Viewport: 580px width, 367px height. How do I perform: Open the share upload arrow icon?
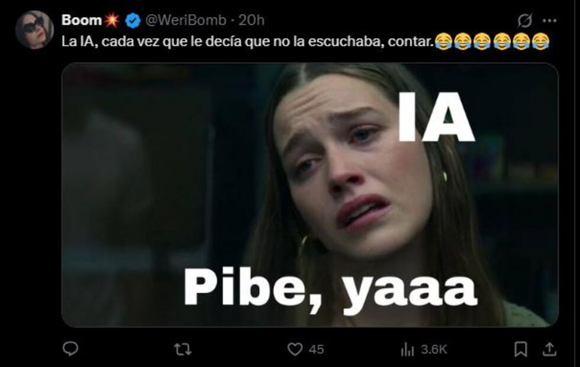[x=550, y=349]
